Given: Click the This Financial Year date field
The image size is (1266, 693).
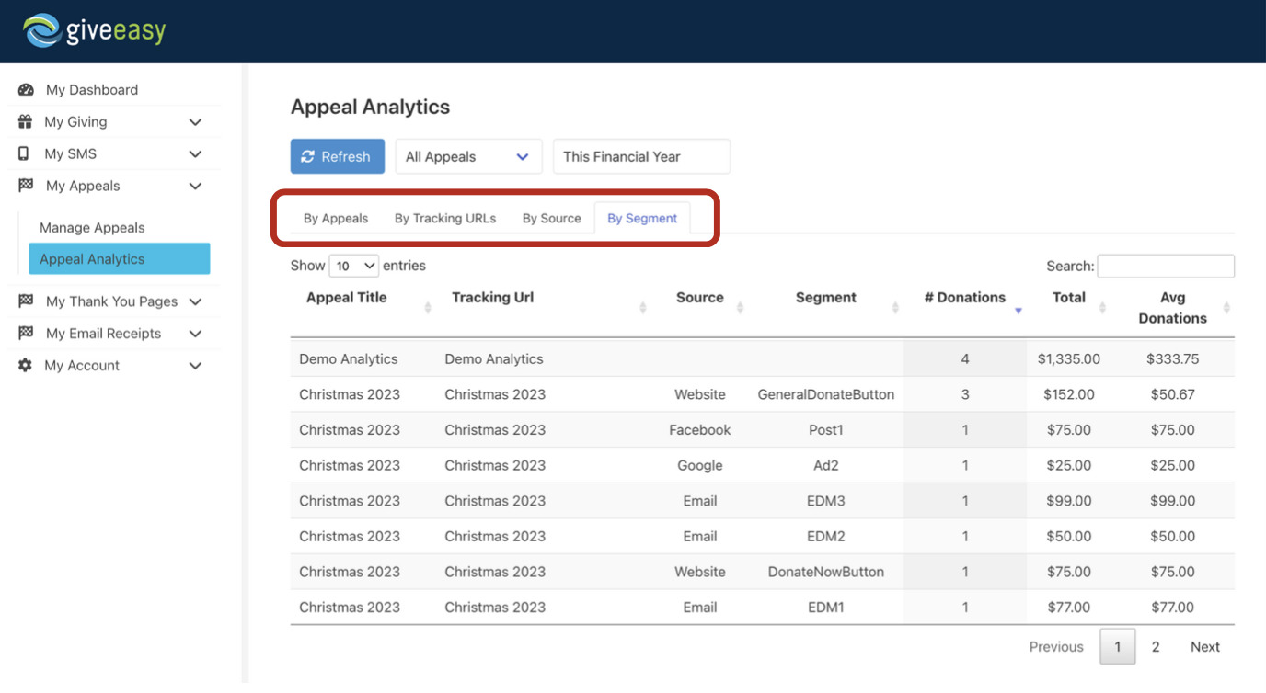Looking at the screenshot, I should [x=640, y=157].
